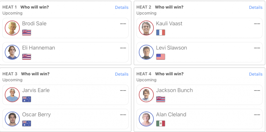Pick Oscar Berry to win Heat 3
The image size is (266, 132).
click(66, 119)
